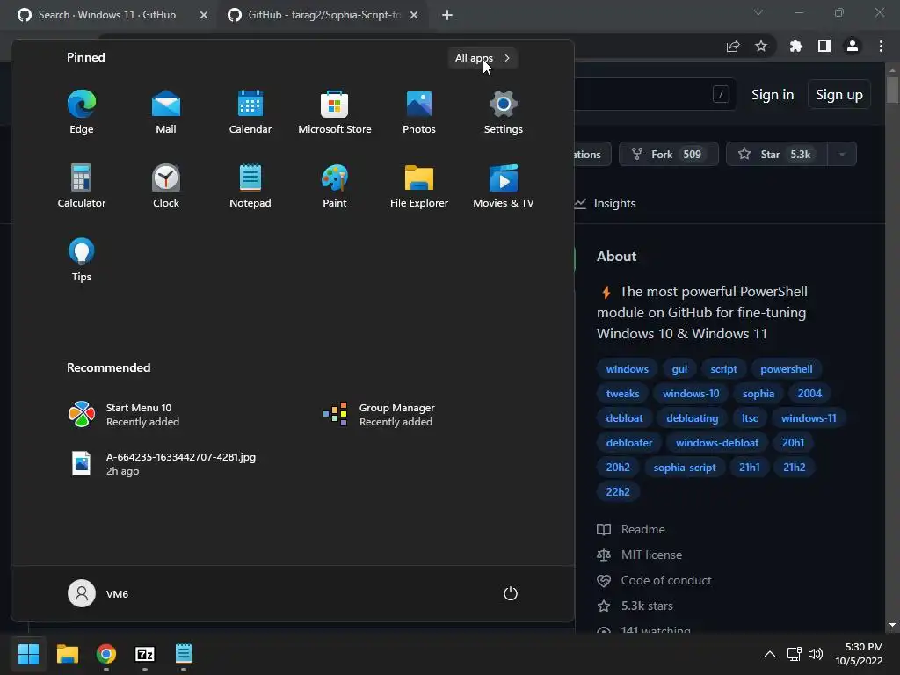Screen dimensions: 900x675
Task: Launch Calculator
Action: (x=82, y=185)
